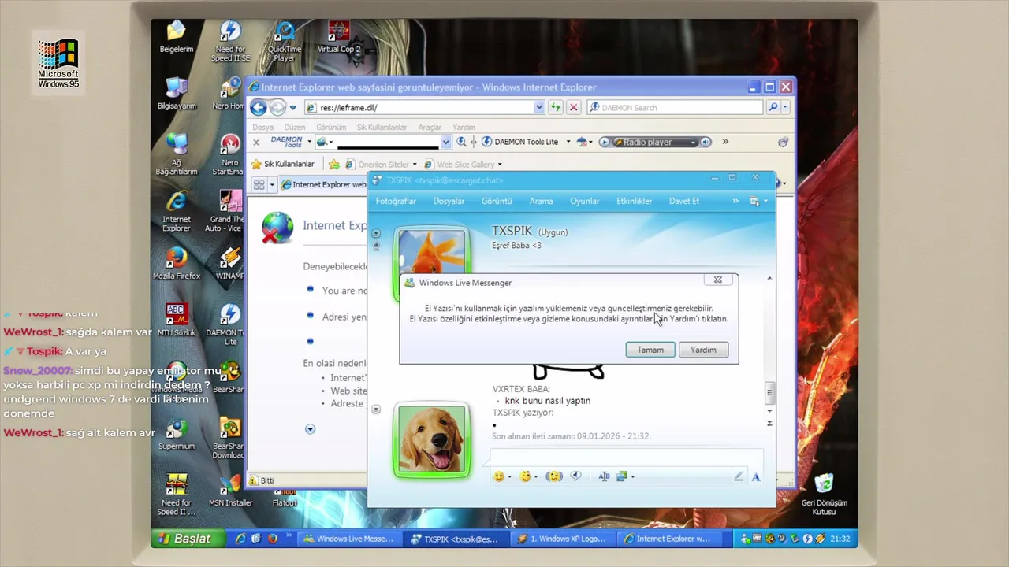Click DAEMON Tools Lite toolbar button
1009x567 pixels.
(x=521, y=142)
